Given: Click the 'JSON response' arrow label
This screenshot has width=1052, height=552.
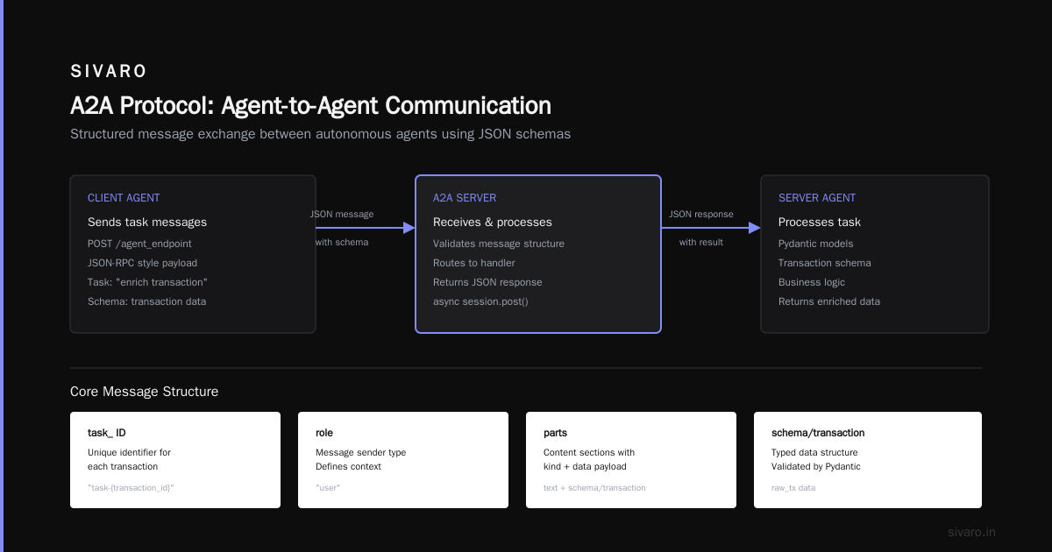Looking at the screenshot, I should (x=701, y=214).
